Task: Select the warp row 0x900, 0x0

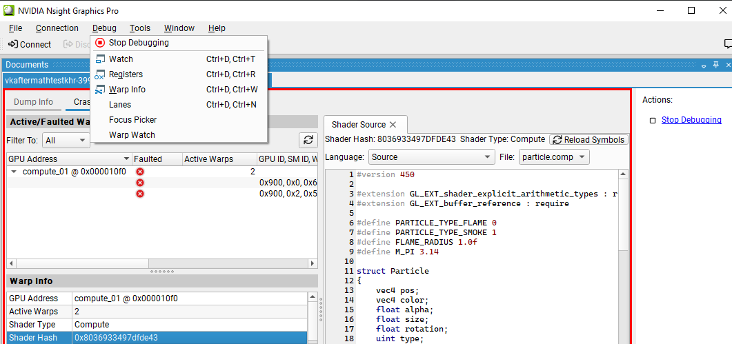Action: (x=162, y=183)
